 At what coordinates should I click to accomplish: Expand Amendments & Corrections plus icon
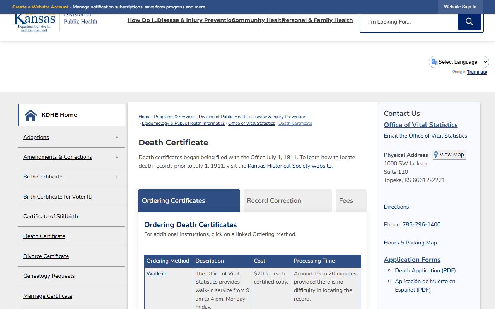point(117,157)
